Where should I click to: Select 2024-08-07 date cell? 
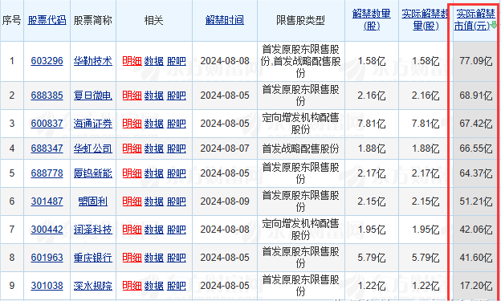click(x=225, y=148)
